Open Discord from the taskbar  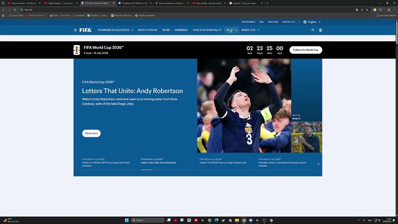(x=251, y=220)
